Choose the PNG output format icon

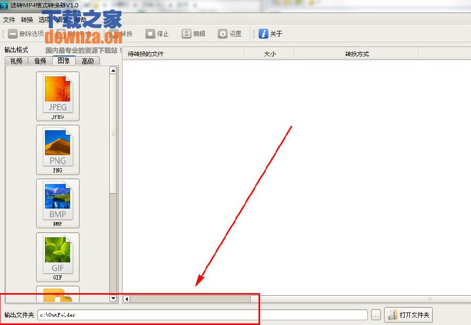[58, 150]
